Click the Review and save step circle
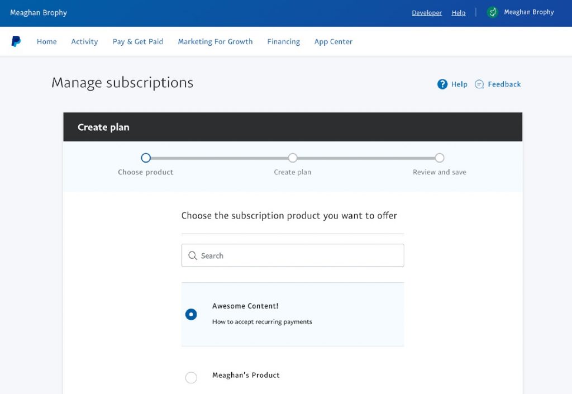Screen dimensions: 572x394 click(x=439, y=158)
